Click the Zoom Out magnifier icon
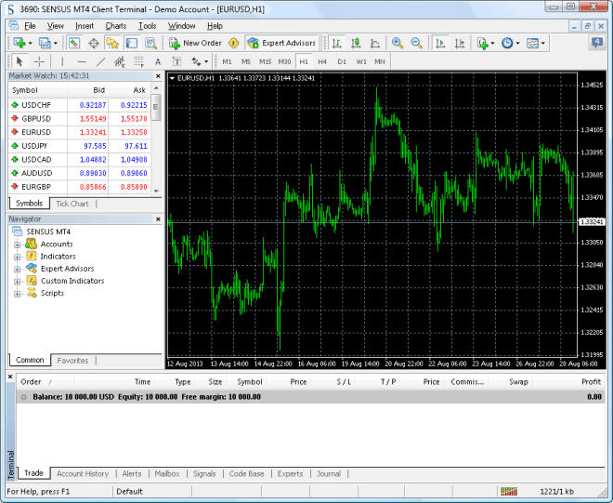 coord(417,43)
